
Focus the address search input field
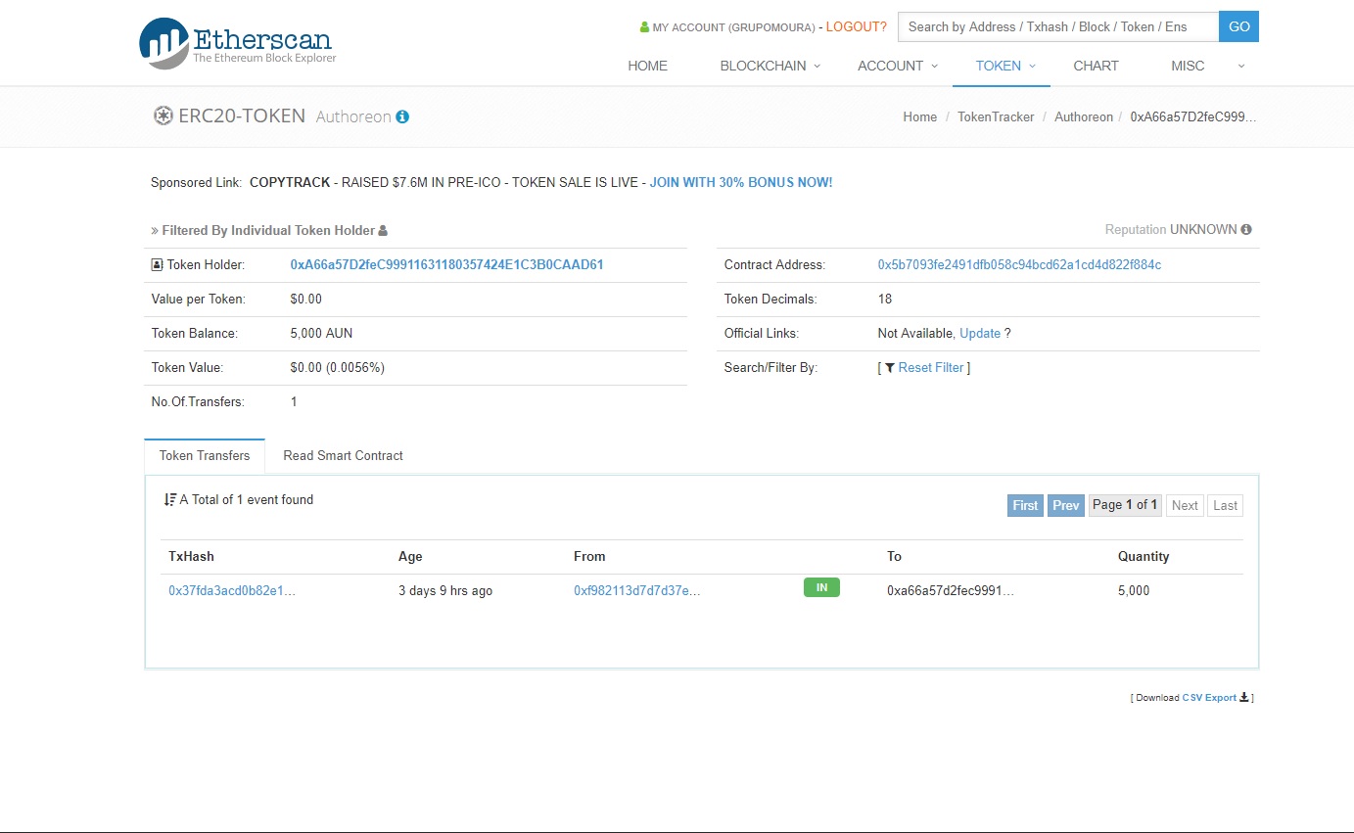pyautogui.click(x=1058, y=26)
